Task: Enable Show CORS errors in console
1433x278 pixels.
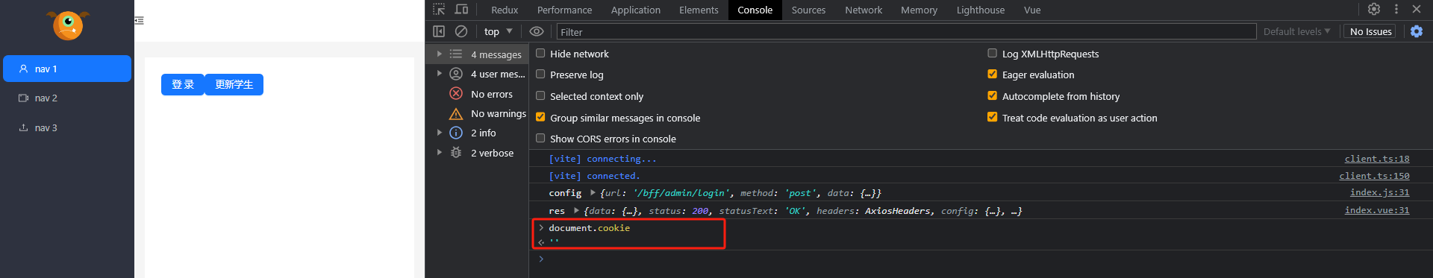Action: 540,138
